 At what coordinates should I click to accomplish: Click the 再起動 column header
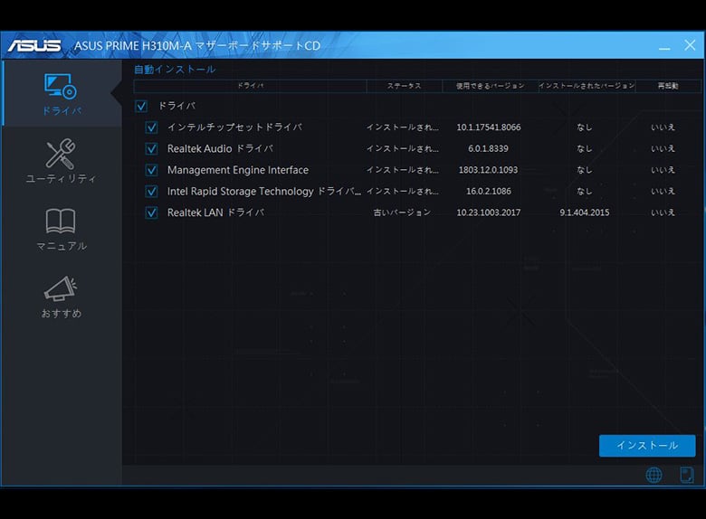pyautogui.click(x=668, y=86)
